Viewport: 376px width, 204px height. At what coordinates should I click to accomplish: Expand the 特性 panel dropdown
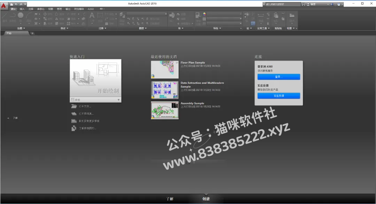(217, 28)
